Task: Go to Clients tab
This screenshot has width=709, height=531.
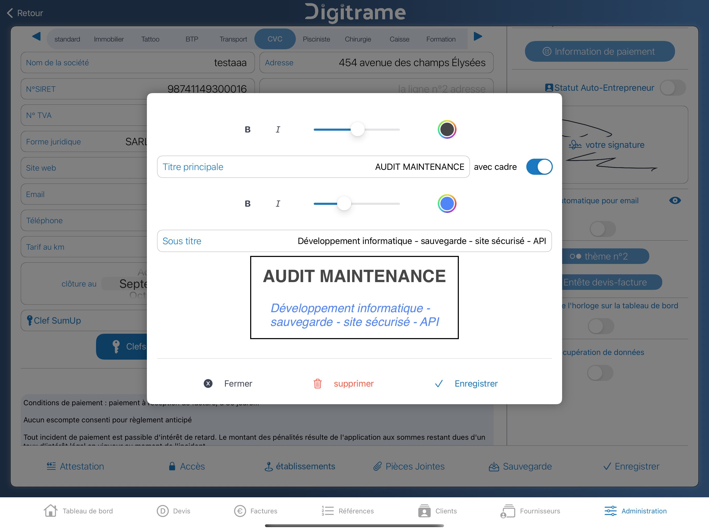Action: tap(437, 511)
